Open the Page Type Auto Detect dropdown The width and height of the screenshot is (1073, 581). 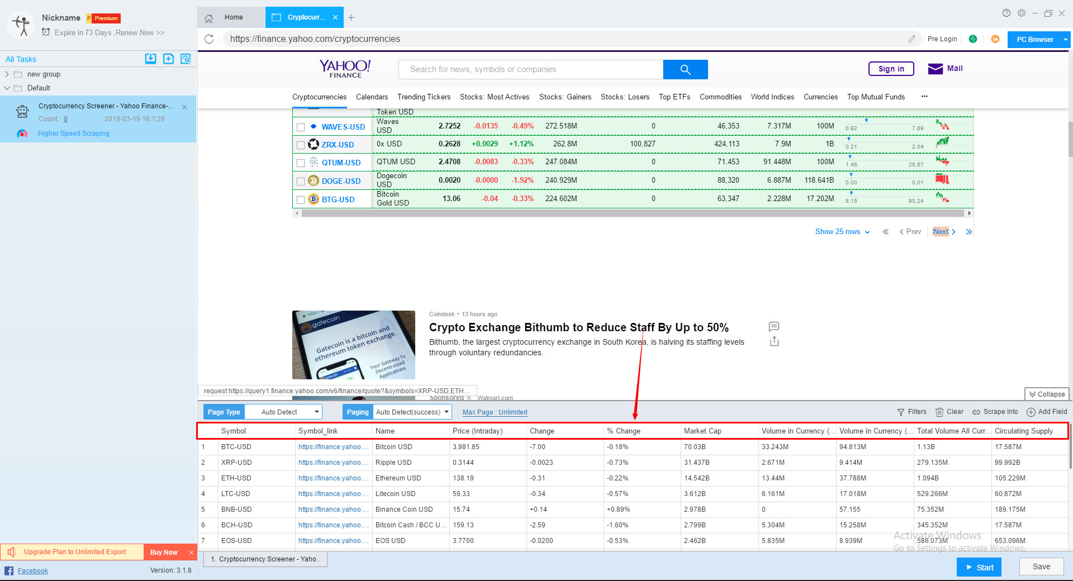pos(283,412)
